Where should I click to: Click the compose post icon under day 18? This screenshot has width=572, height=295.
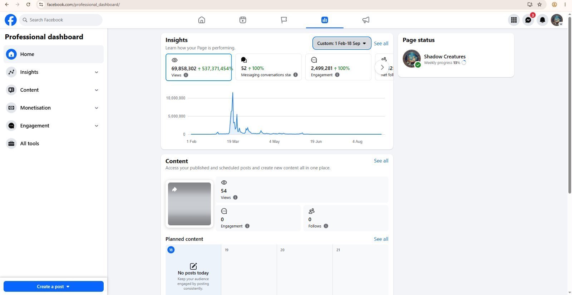193,266
